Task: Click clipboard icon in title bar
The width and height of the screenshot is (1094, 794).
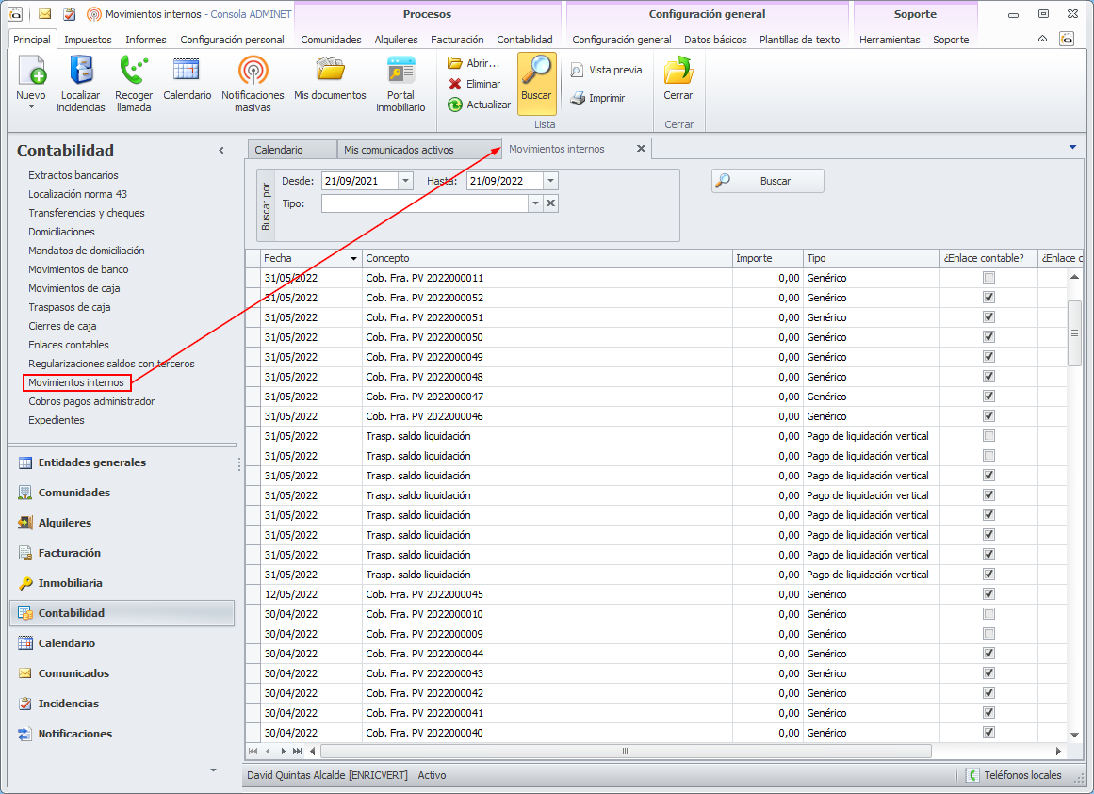Action: (x=69, y=14)
